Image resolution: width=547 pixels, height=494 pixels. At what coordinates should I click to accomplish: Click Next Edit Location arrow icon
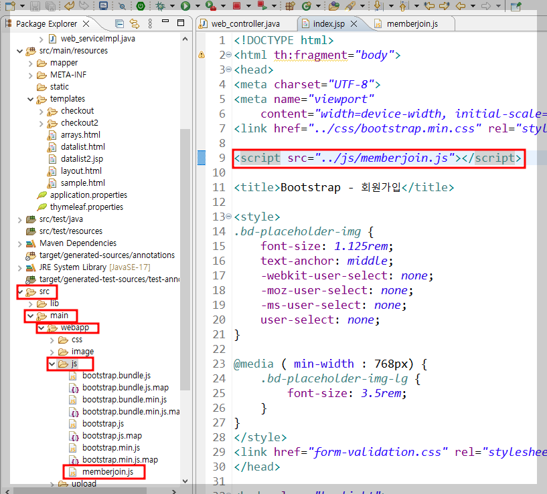click(445, 5)
